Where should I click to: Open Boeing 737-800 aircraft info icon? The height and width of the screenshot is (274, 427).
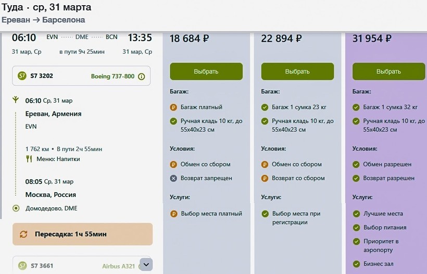142,77
